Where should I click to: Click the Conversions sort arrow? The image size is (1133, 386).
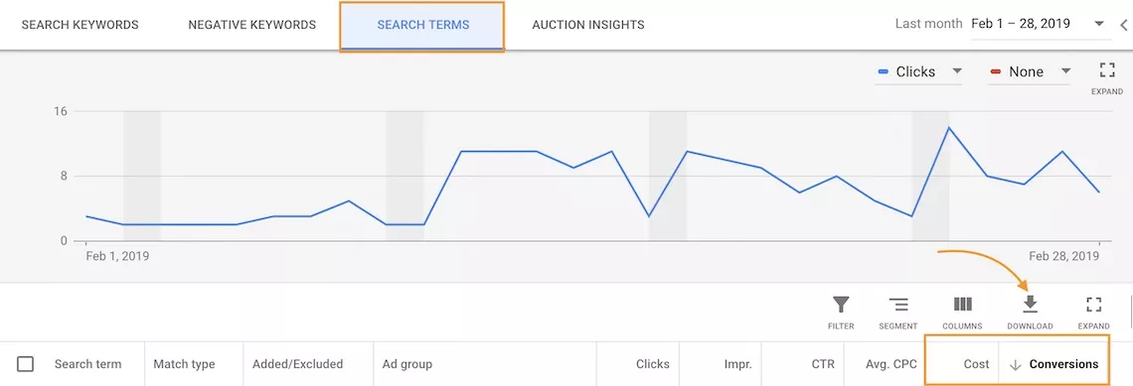[1015, 364]
